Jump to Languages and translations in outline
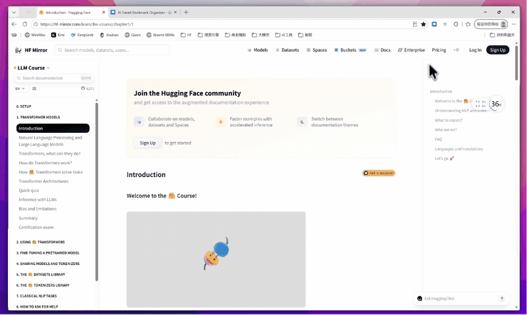This screenshot has height=315, width=527. (459, 149)
